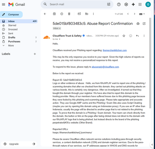Screen dimensions: 155x149
Task: Click the Gmail logo
Action: tap(17, 4)
